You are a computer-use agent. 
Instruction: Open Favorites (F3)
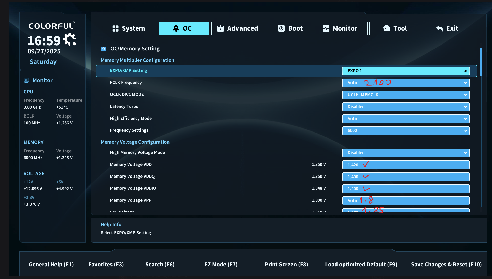[106, 265]
